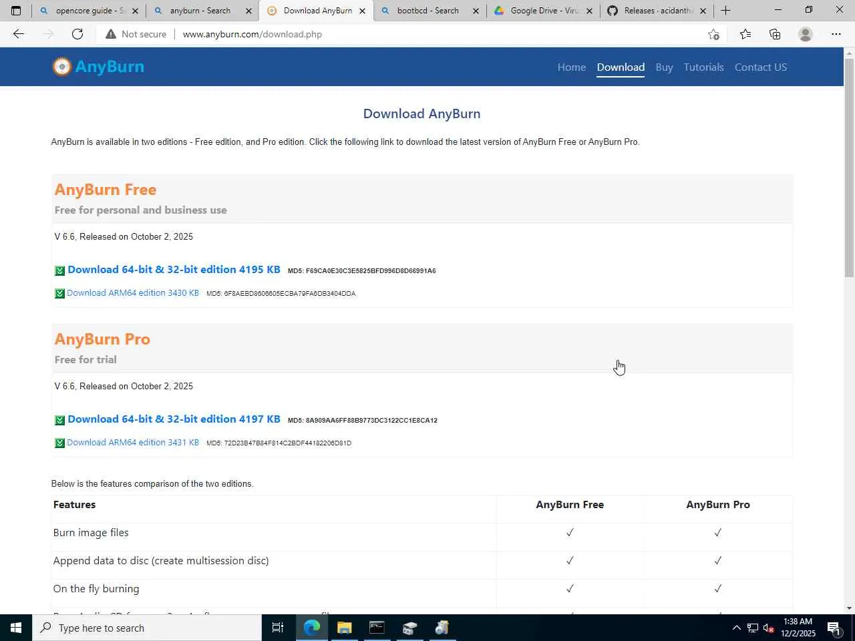Image resolution: width=855 pixels, height=641 pixels.
Task: Open a new browser tab
Action: click(x=725, y=11)
